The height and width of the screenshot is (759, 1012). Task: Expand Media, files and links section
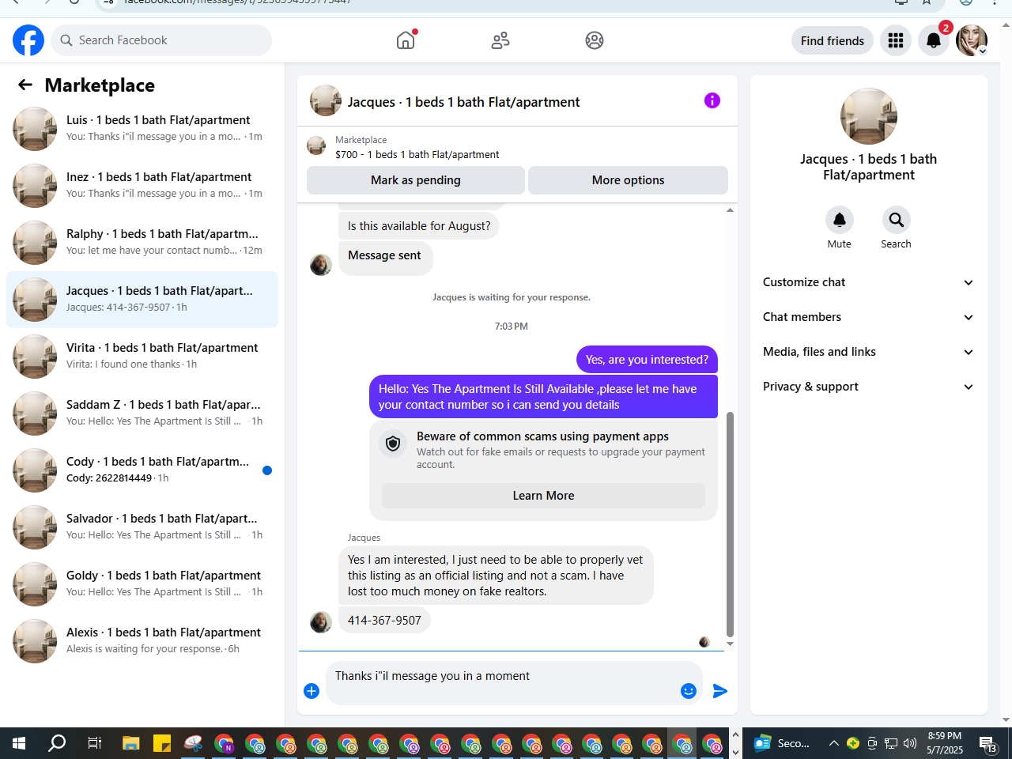(x=868, y=352)
